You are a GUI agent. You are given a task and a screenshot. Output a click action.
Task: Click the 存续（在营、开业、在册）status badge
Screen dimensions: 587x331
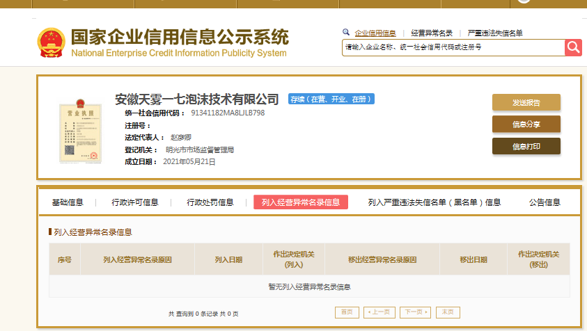[331, 99]
